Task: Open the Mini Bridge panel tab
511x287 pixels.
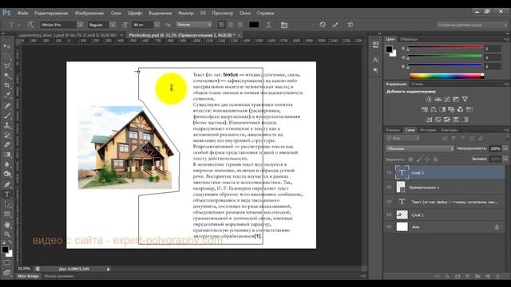Action: pos(29,277)
